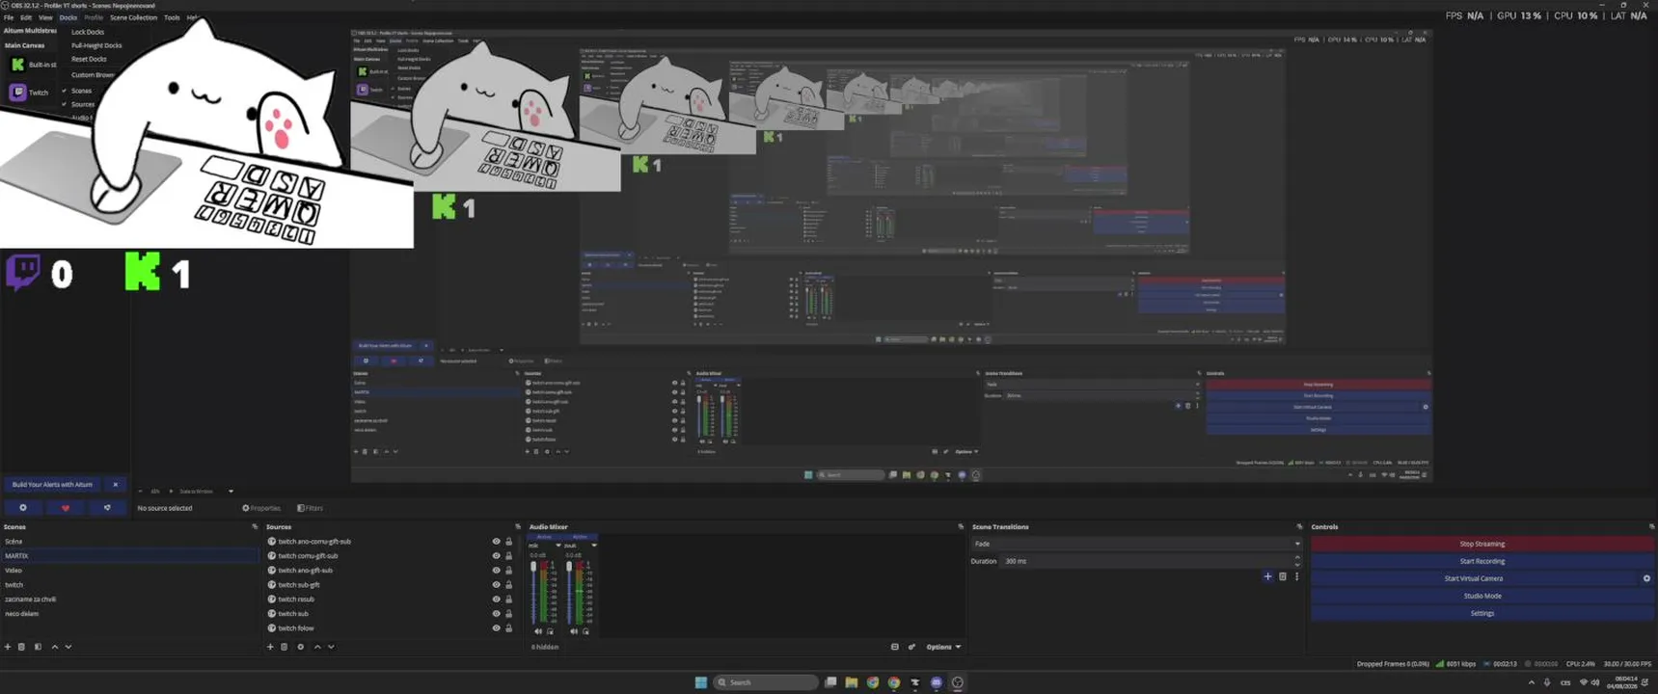Viewport: 1658px width, 694px height.
Task: Click Build Your Alerts with Aitum button
Action: (53, 485)
